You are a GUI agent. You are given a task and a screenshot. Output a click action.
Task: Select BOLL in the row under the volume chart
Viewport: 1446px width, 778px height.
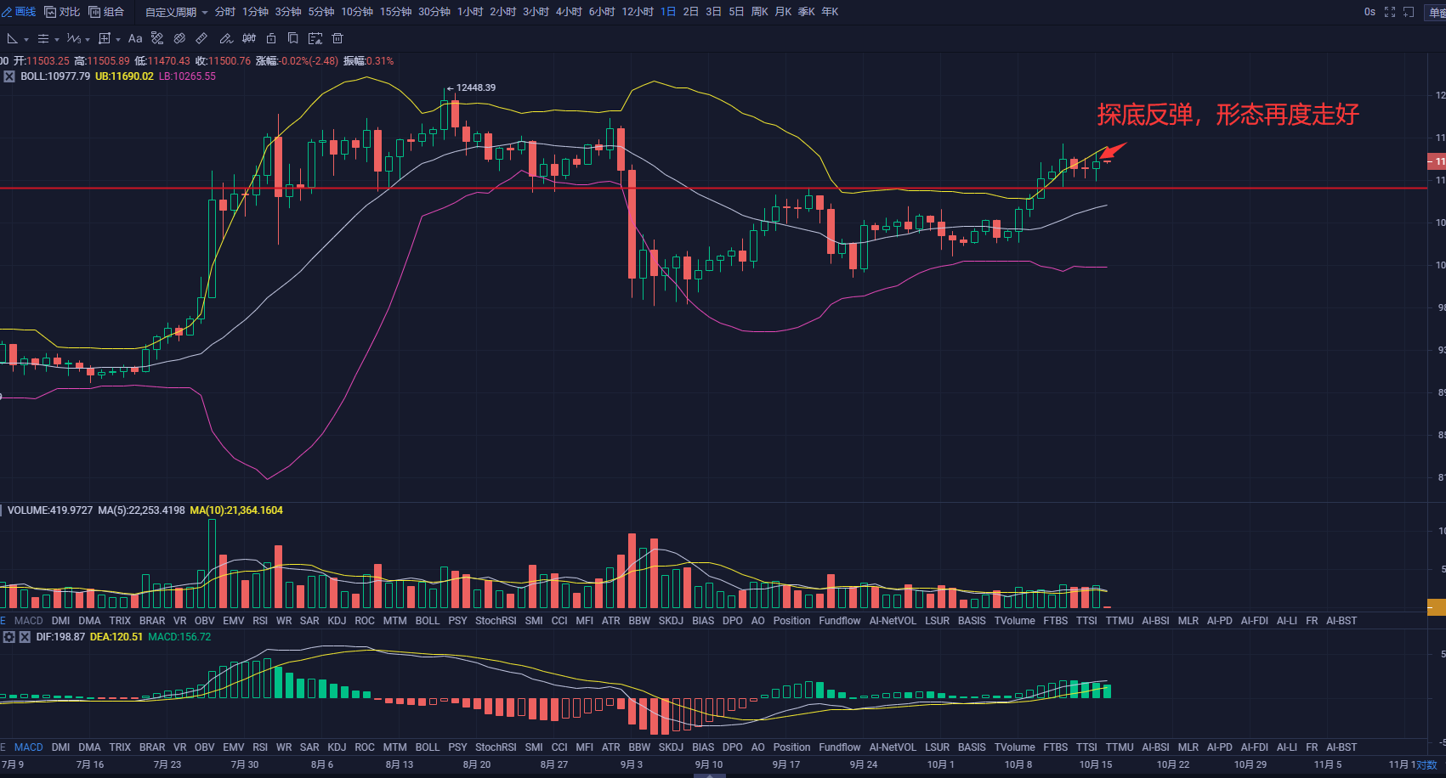pos(428,621)
